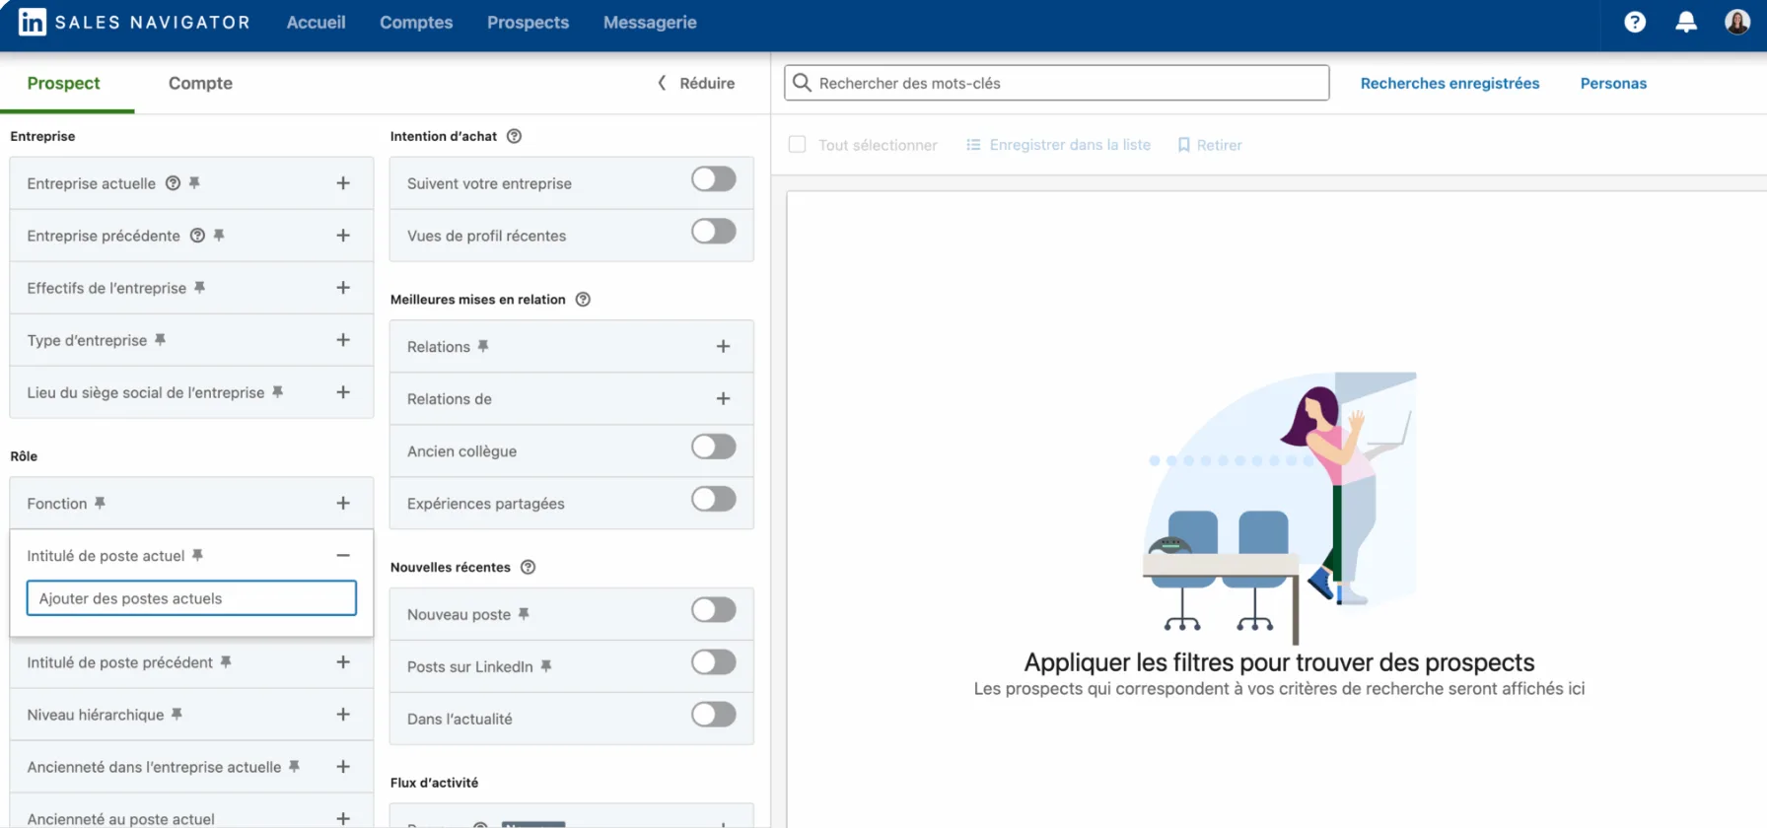Pin the Fonction filter
Viewport: 1767px width, 828px height.
(100, 503)
